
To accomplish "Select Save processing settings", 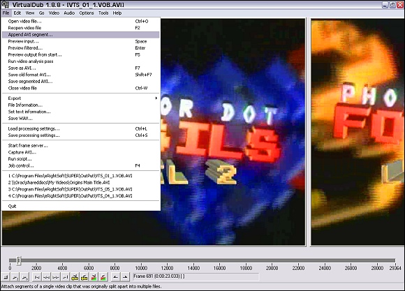I will [80, 135].
